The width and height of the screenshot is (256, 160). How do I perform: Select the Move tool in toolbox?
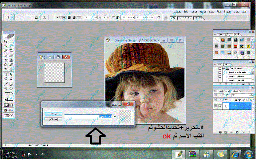click(x=6, y=41)
